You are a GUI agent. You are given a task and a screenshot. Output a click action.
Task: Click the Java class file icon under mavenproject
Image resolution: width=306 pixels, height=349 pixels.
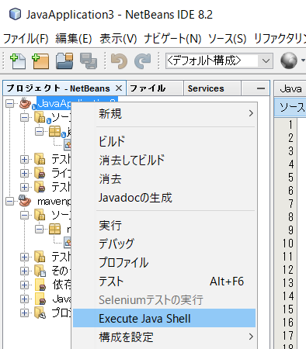pyautogui.click(x=68, y=243)
